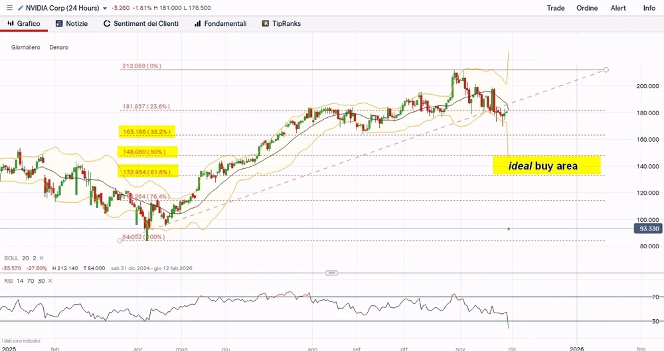Remove the BOLL indicator with its X
Viewport: 664px width, 351px height.
tap(42, 258)
